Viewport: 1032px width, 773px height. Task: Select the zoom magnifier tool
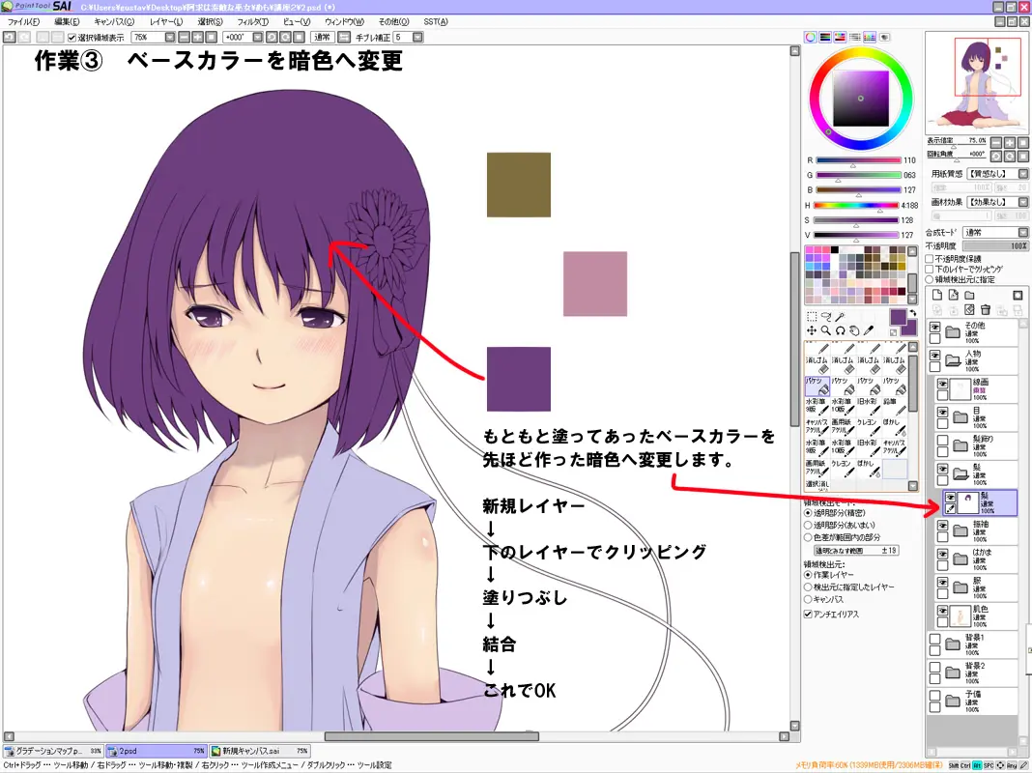826,330
